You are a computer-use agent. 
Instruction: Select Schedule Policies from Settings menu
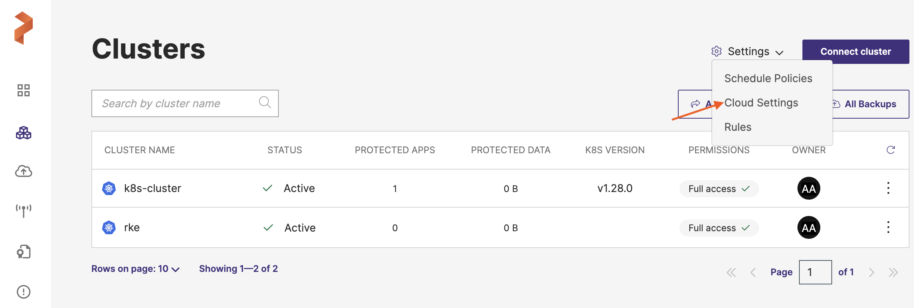(768, 78)
